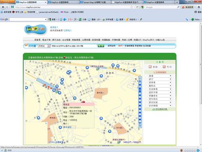Click the browser back arrow button

tap(3, 7)
